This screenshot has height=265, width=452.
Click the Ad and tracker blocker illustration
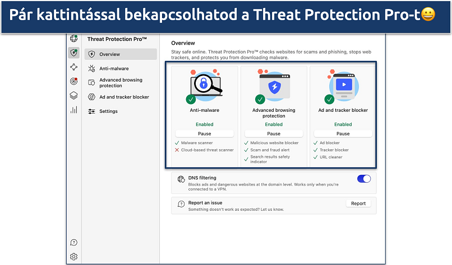point(343,86)
